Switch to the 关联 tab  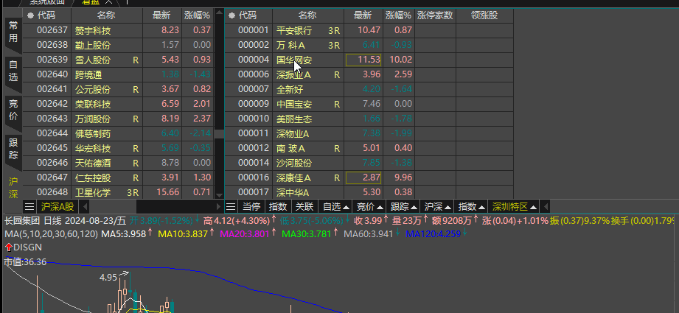304,206
